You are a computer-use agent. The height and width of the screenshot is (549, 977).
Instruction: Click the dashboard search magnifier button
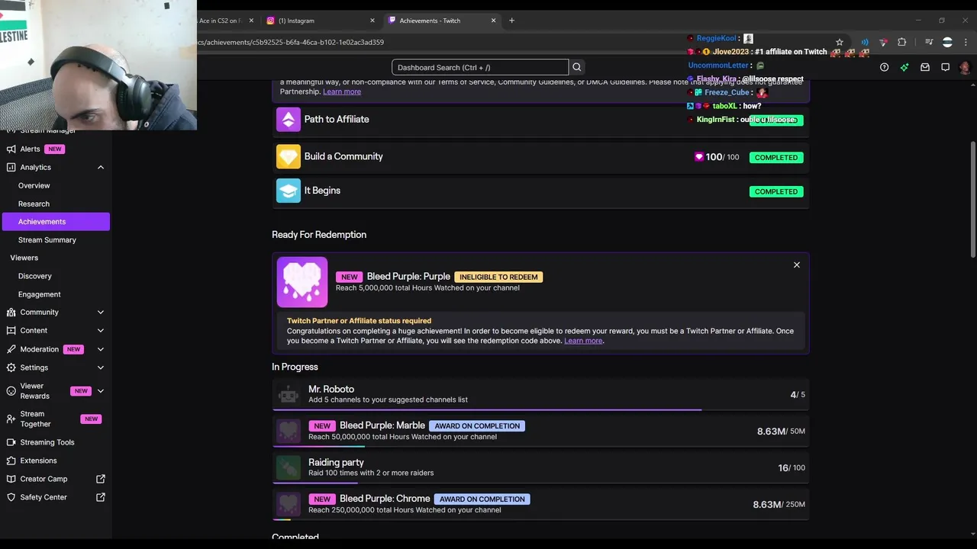(577, 67)
